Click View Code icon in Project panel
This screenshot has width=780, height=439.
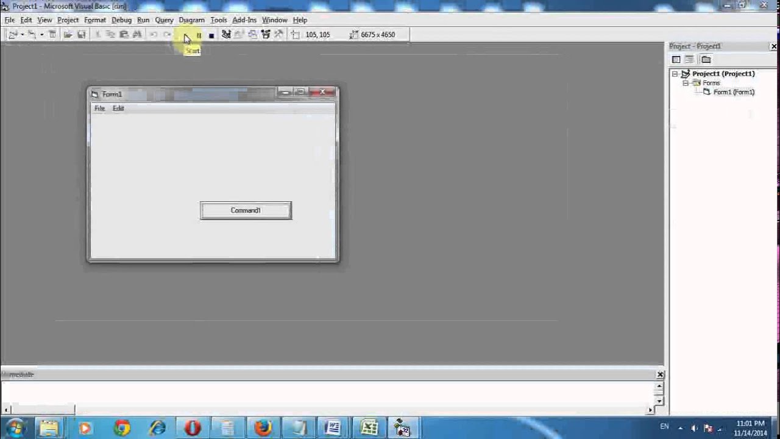676,59
